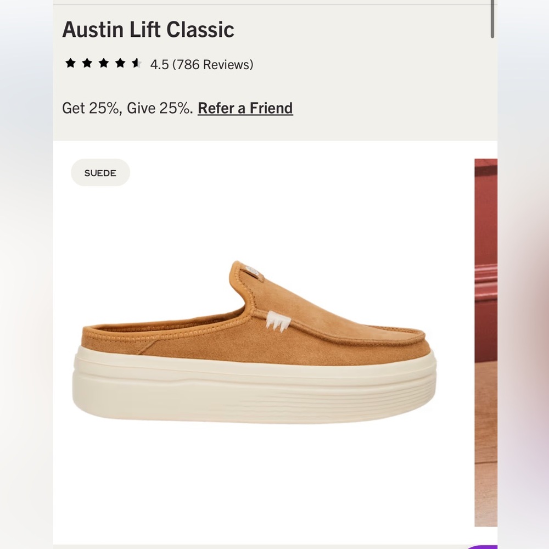Open the 786 Reviews link

click(212, 65)
